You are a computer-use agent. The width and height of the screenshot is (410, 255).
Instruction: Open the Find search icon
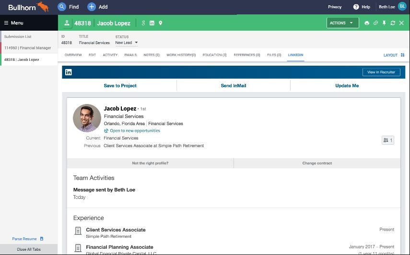(x=62, y=7)
